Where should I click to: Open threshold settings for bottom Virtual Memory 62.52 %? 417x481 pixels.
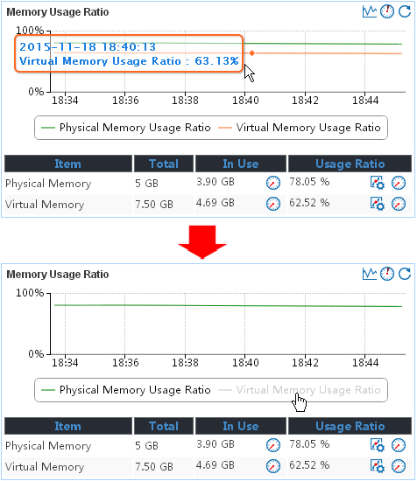(378, 466)
